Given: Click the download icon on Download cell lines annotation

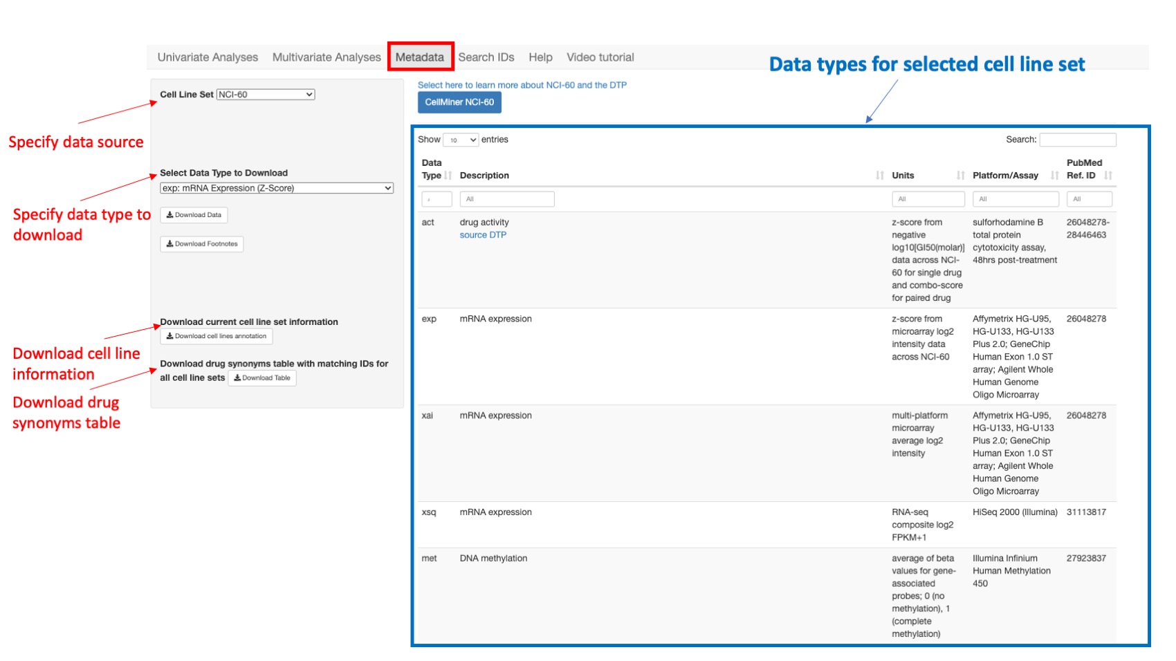Looking at the screenshot, I should coord(169,336).
